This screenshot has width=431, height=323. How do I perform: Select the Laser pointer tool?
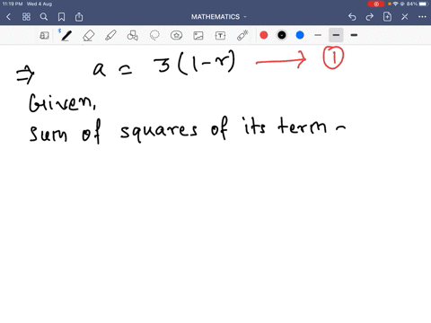[x=242, y=36]
